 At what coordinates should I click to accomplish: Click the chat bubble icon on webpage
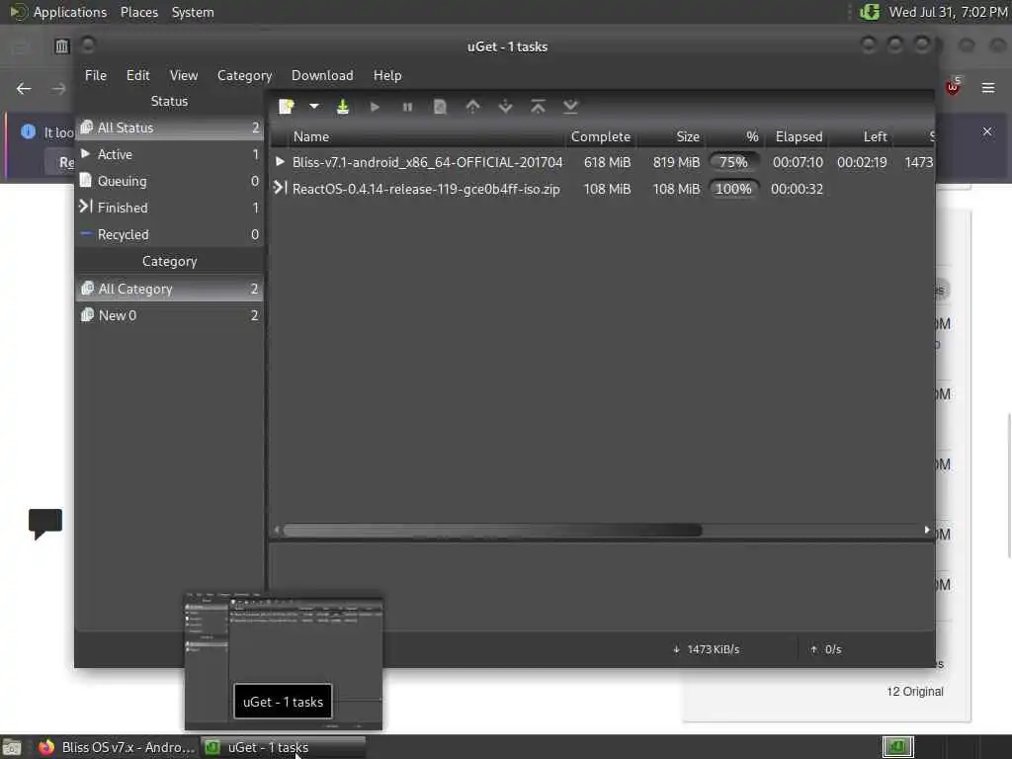click(45, 524)
